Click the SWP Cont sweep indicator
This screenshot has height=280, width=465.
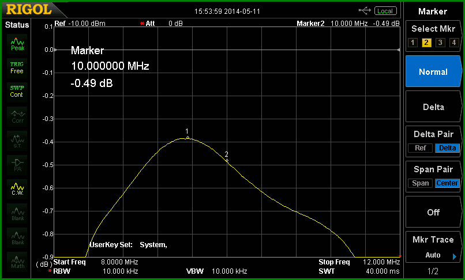[17, 92]
